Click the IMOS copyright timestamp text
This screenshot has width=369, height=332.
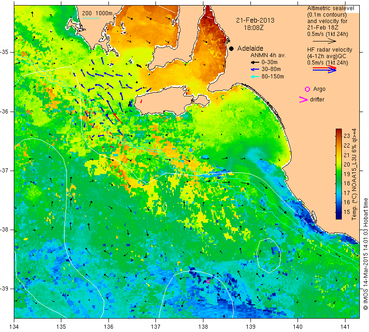coord(365,254)
